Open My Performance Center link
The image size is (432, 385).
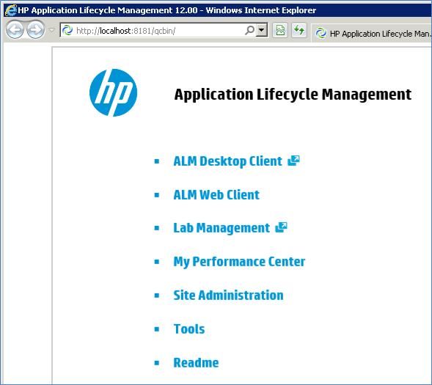click(239, 262)
